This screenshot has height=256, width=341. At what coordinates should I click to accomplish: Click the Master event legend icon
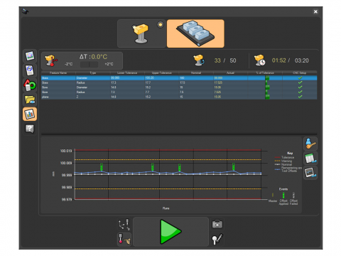(x=273, y=196)
